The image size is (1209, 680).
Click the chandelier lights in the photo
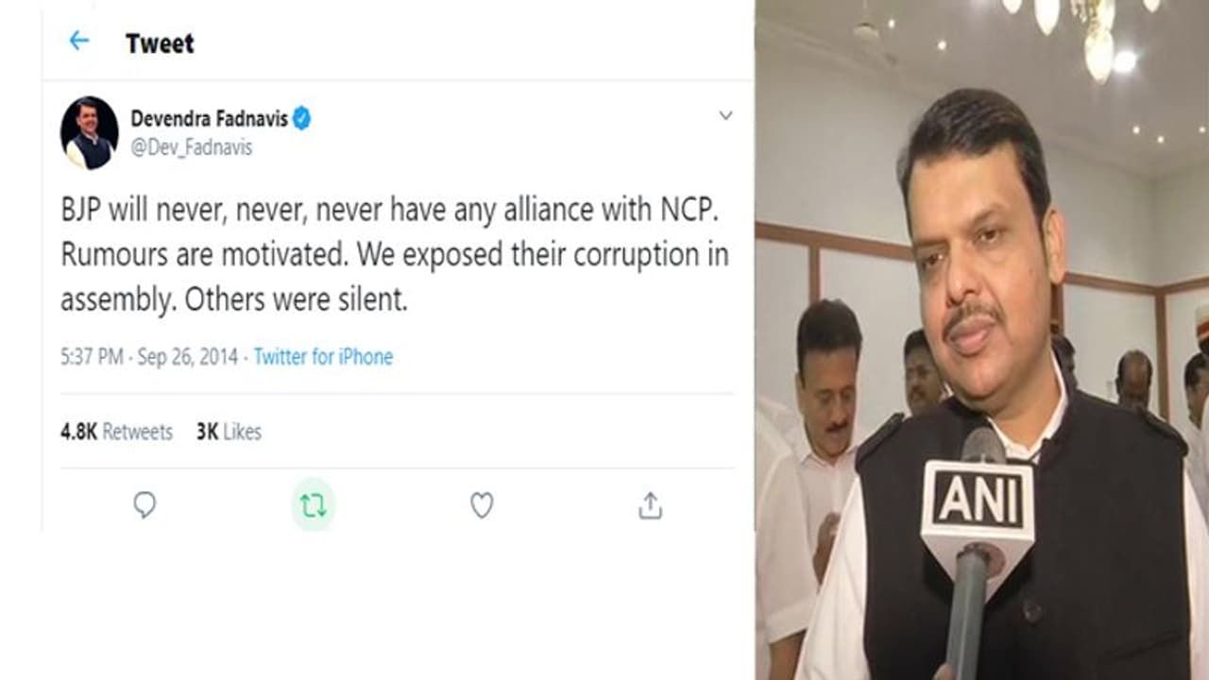click(1086, 28)
